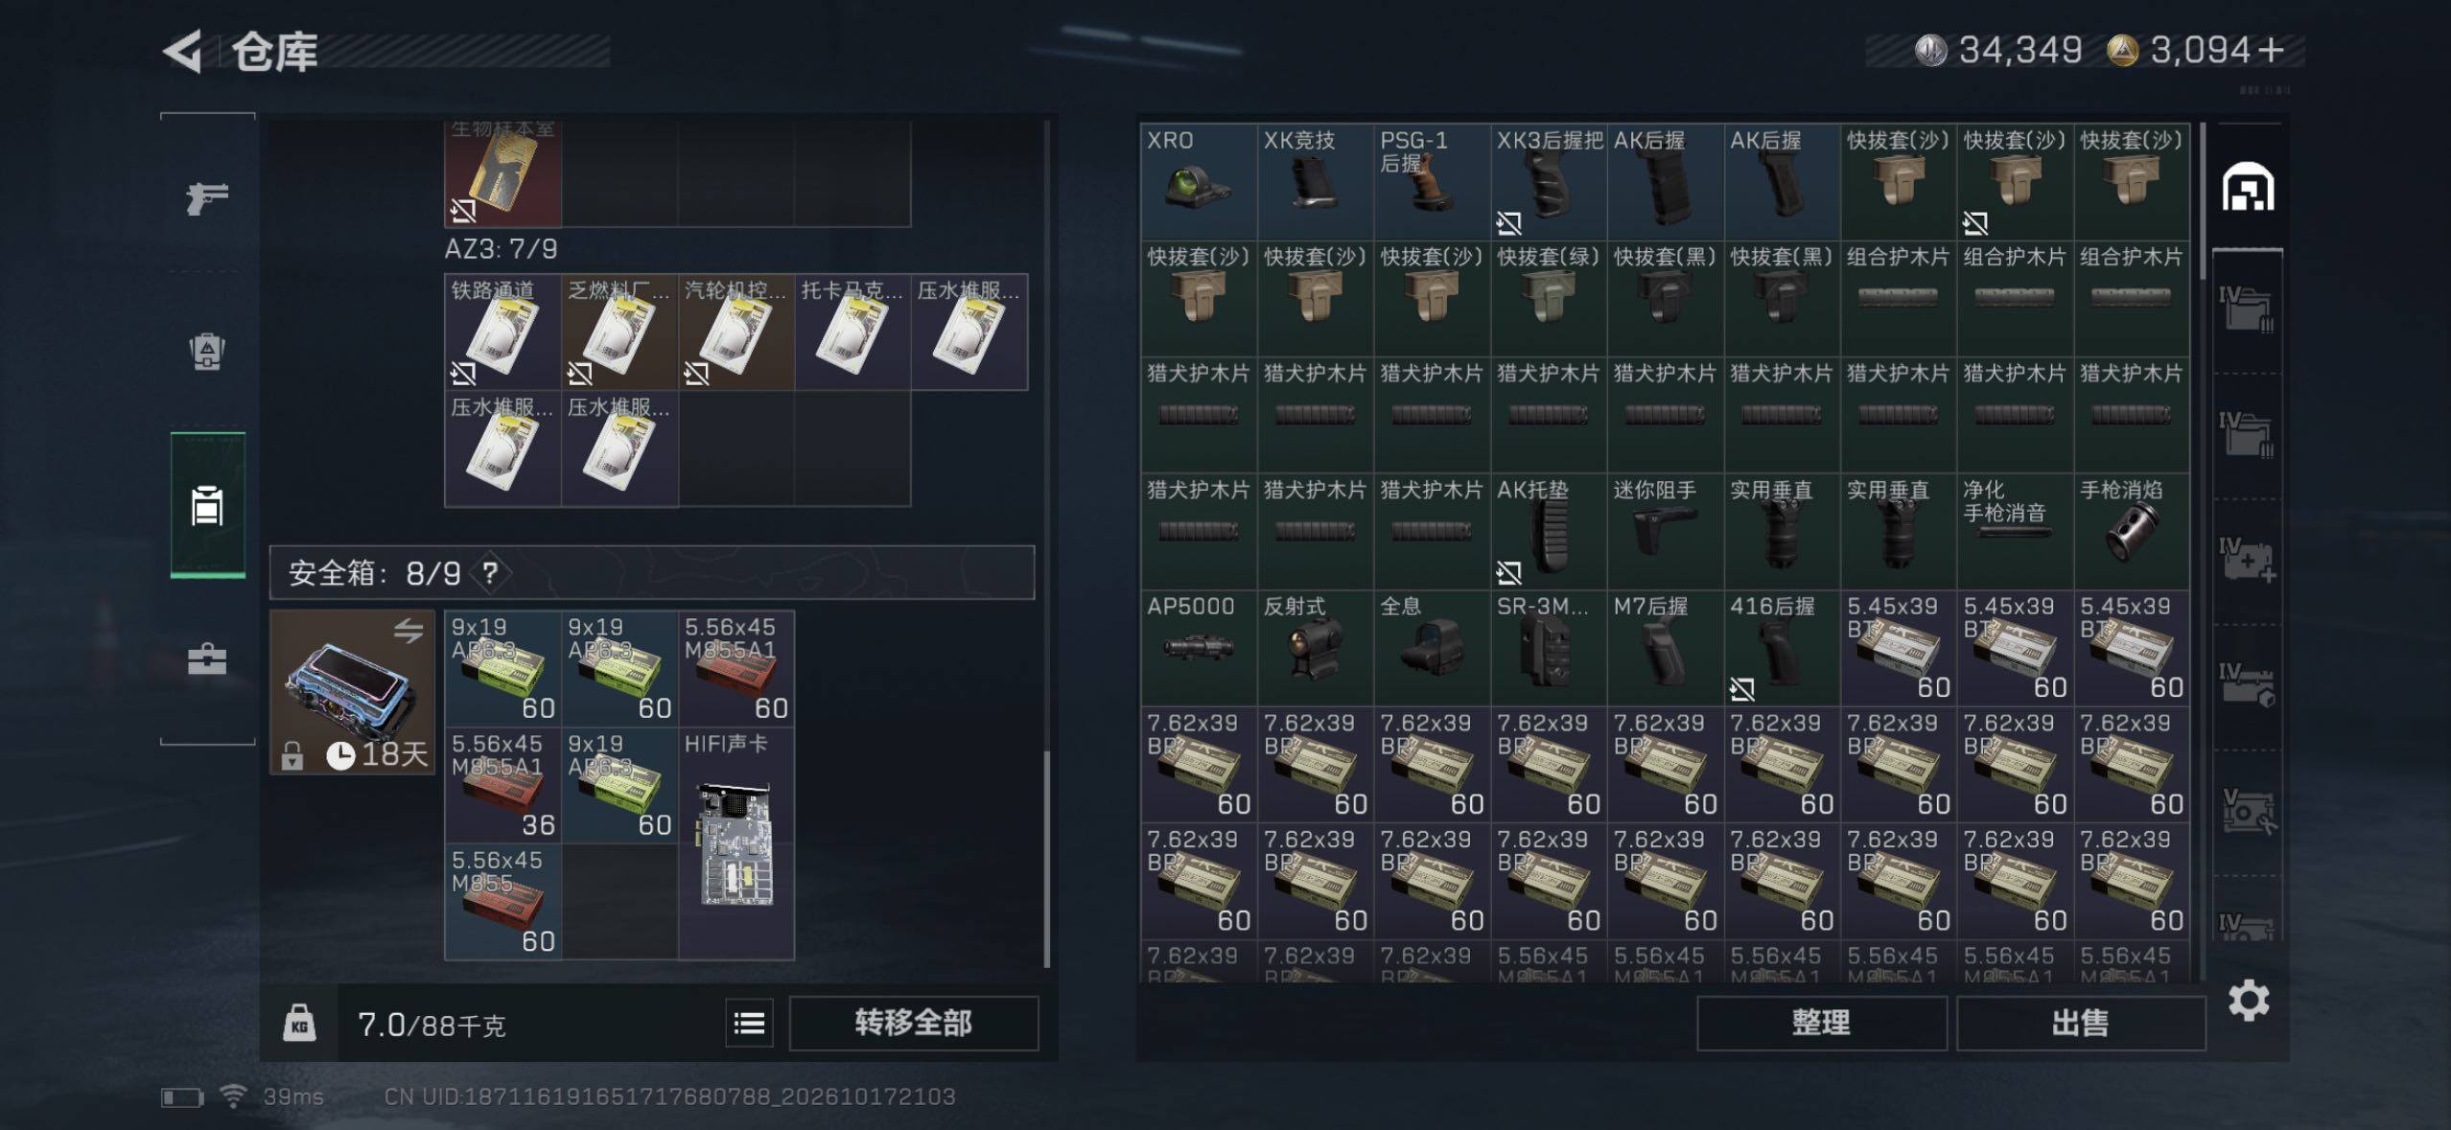
Task: Open the briefcase tab in left sidebar
Action: [x=207, y=659]
